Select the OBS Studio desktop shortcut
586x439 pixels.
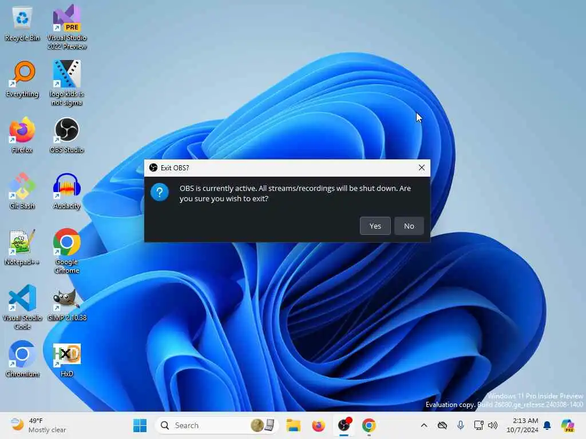pyautogui.click(x=67, y=135)
